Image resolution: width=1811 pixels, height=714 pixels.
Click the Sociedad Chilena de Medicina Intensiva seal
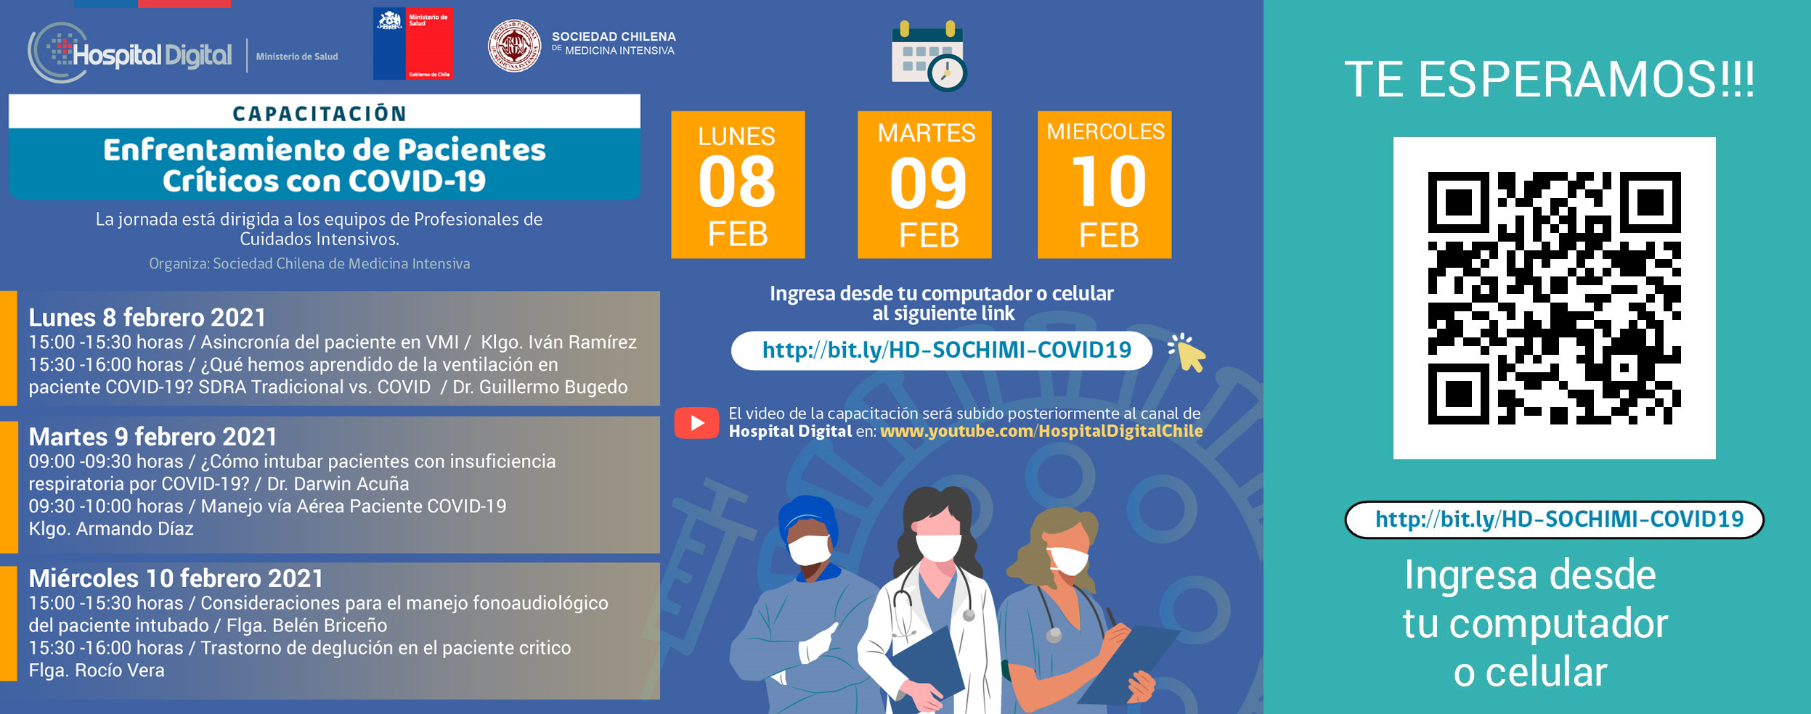click(x=514, y=46)
